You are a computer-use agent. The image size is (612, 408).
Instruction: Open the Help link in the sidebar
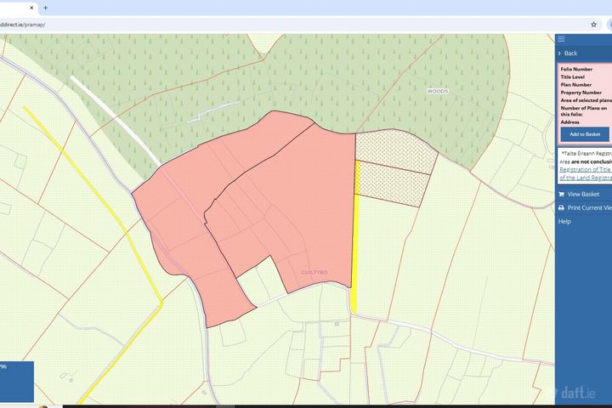pos(564,221)
